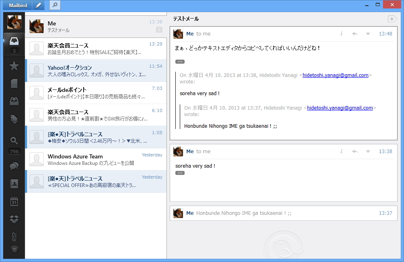Open contacts with the address book icon

click(x=14, y=184)
